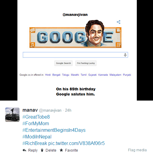153x157 pixels.
Task: Click the share icon above the doodle
Action: (118, 22)
